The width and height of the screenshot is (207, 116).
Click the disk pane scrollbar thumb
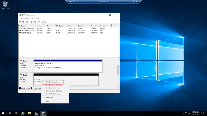[118, 70]
